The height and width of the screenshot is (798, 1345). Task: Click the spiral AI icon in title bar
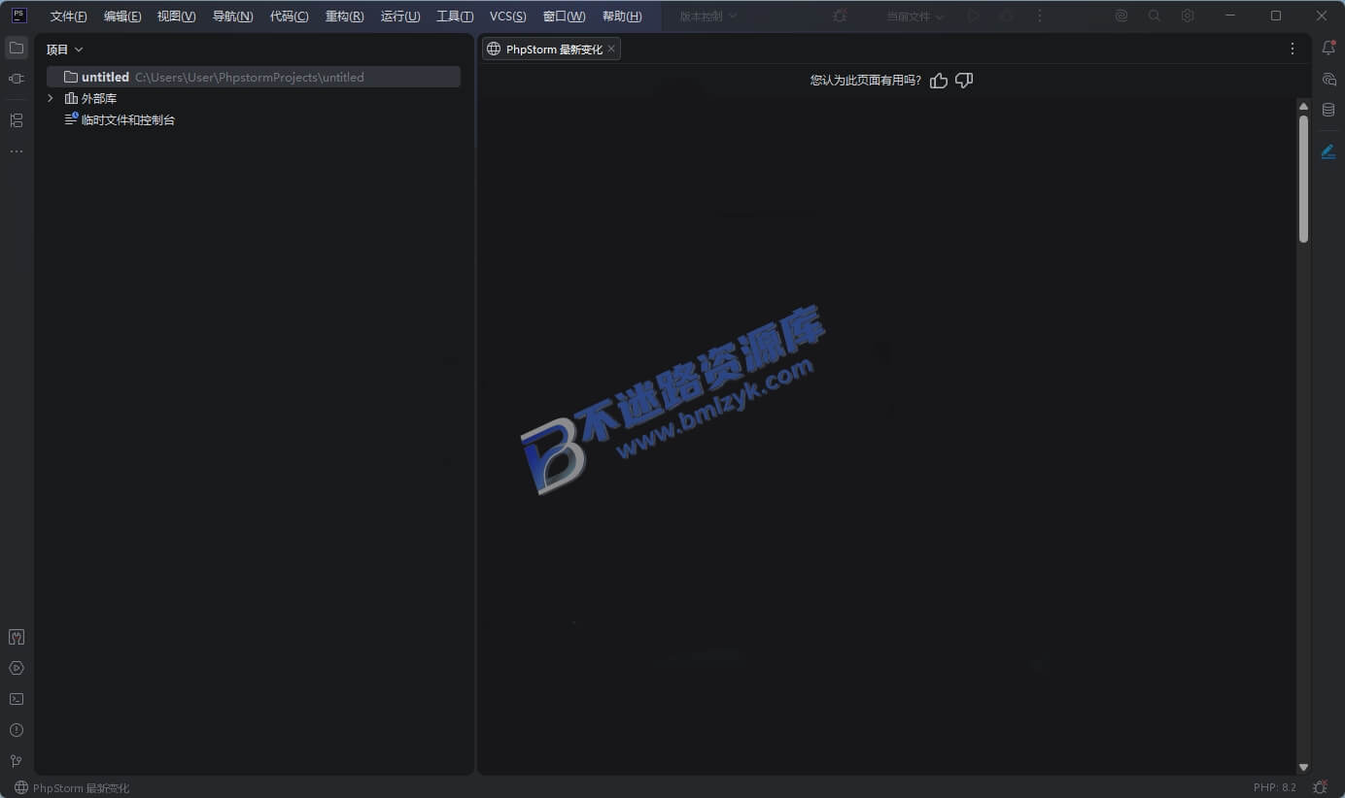pyautogui.click(x=1121, y=17)
